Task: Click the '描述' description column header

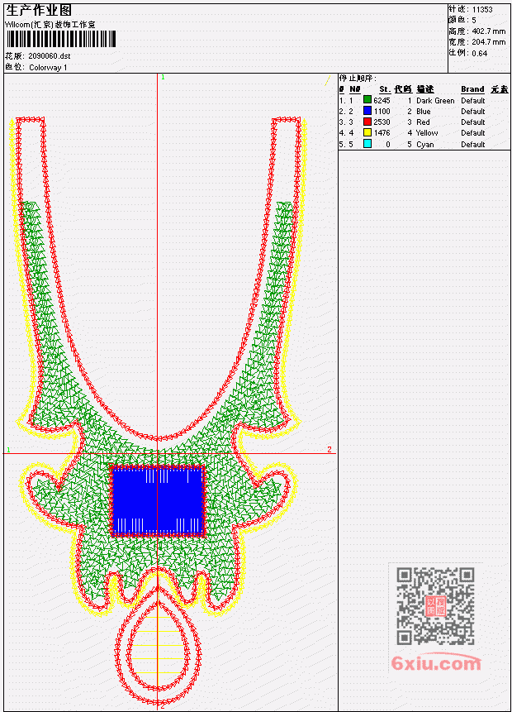Action: (x=425, y=89)
